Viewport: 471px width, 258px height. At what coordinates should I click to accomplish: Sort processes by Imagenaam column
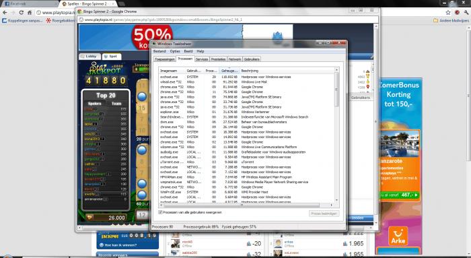coord(172,71)
